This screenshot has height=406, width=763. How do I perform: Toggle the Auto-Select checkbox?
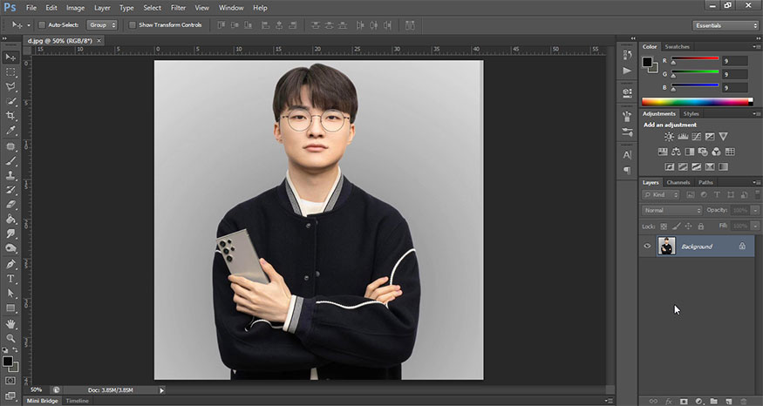pyautogui.click(x=42, y=24)
